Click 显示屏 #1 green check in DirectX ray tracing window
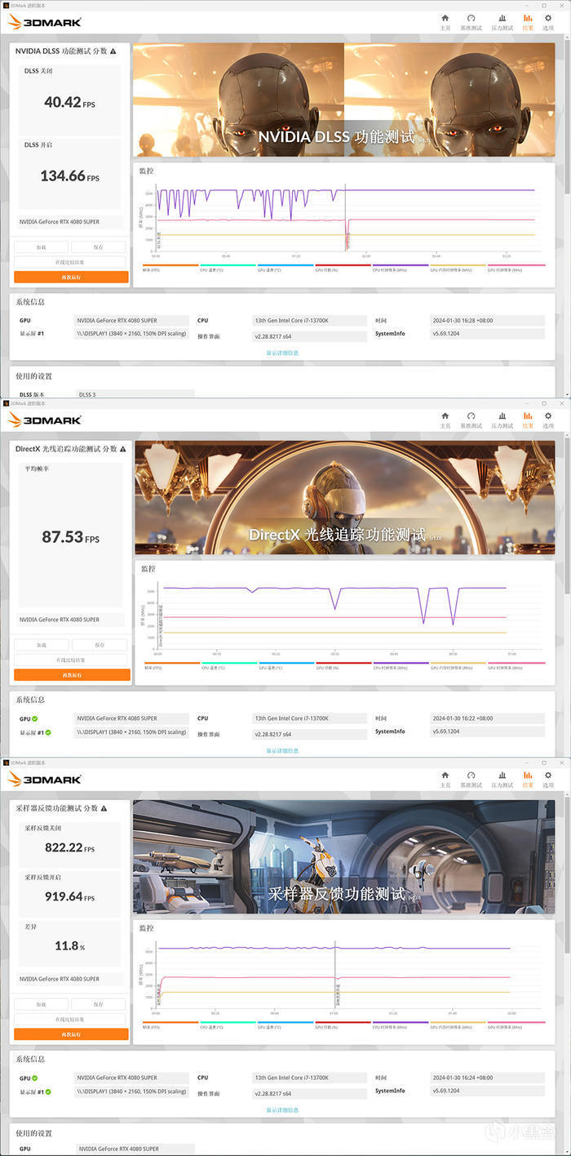This screenshot has width=571, height=1156. click(48, 731)
